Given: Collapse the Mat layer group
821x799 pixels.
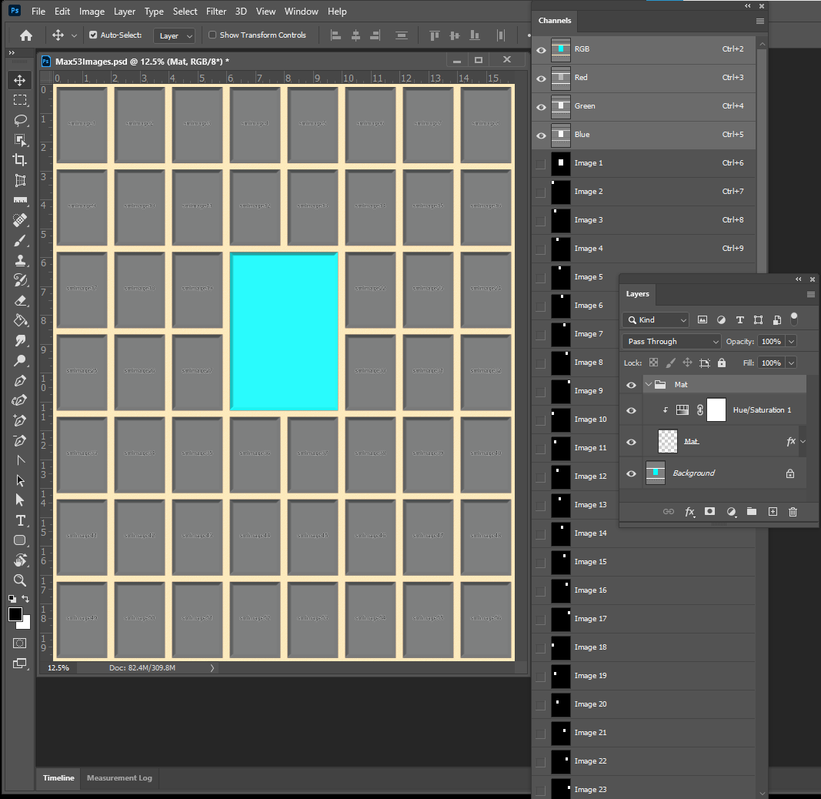Looking at the screenshot, I should tap(648, 384).
